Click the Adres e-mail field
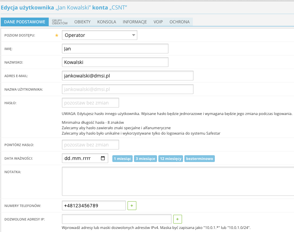The width and height of the screenshot is (294, 232). (x=128, y=76)
